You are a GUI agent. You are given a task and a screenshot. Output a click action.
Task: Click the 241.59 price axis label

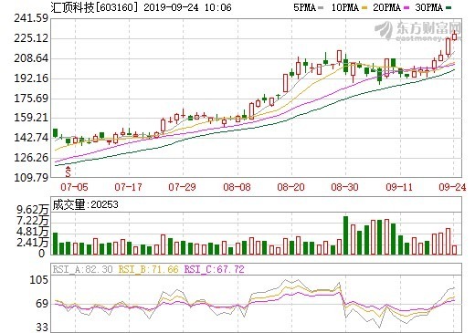(x=31, y=18)
